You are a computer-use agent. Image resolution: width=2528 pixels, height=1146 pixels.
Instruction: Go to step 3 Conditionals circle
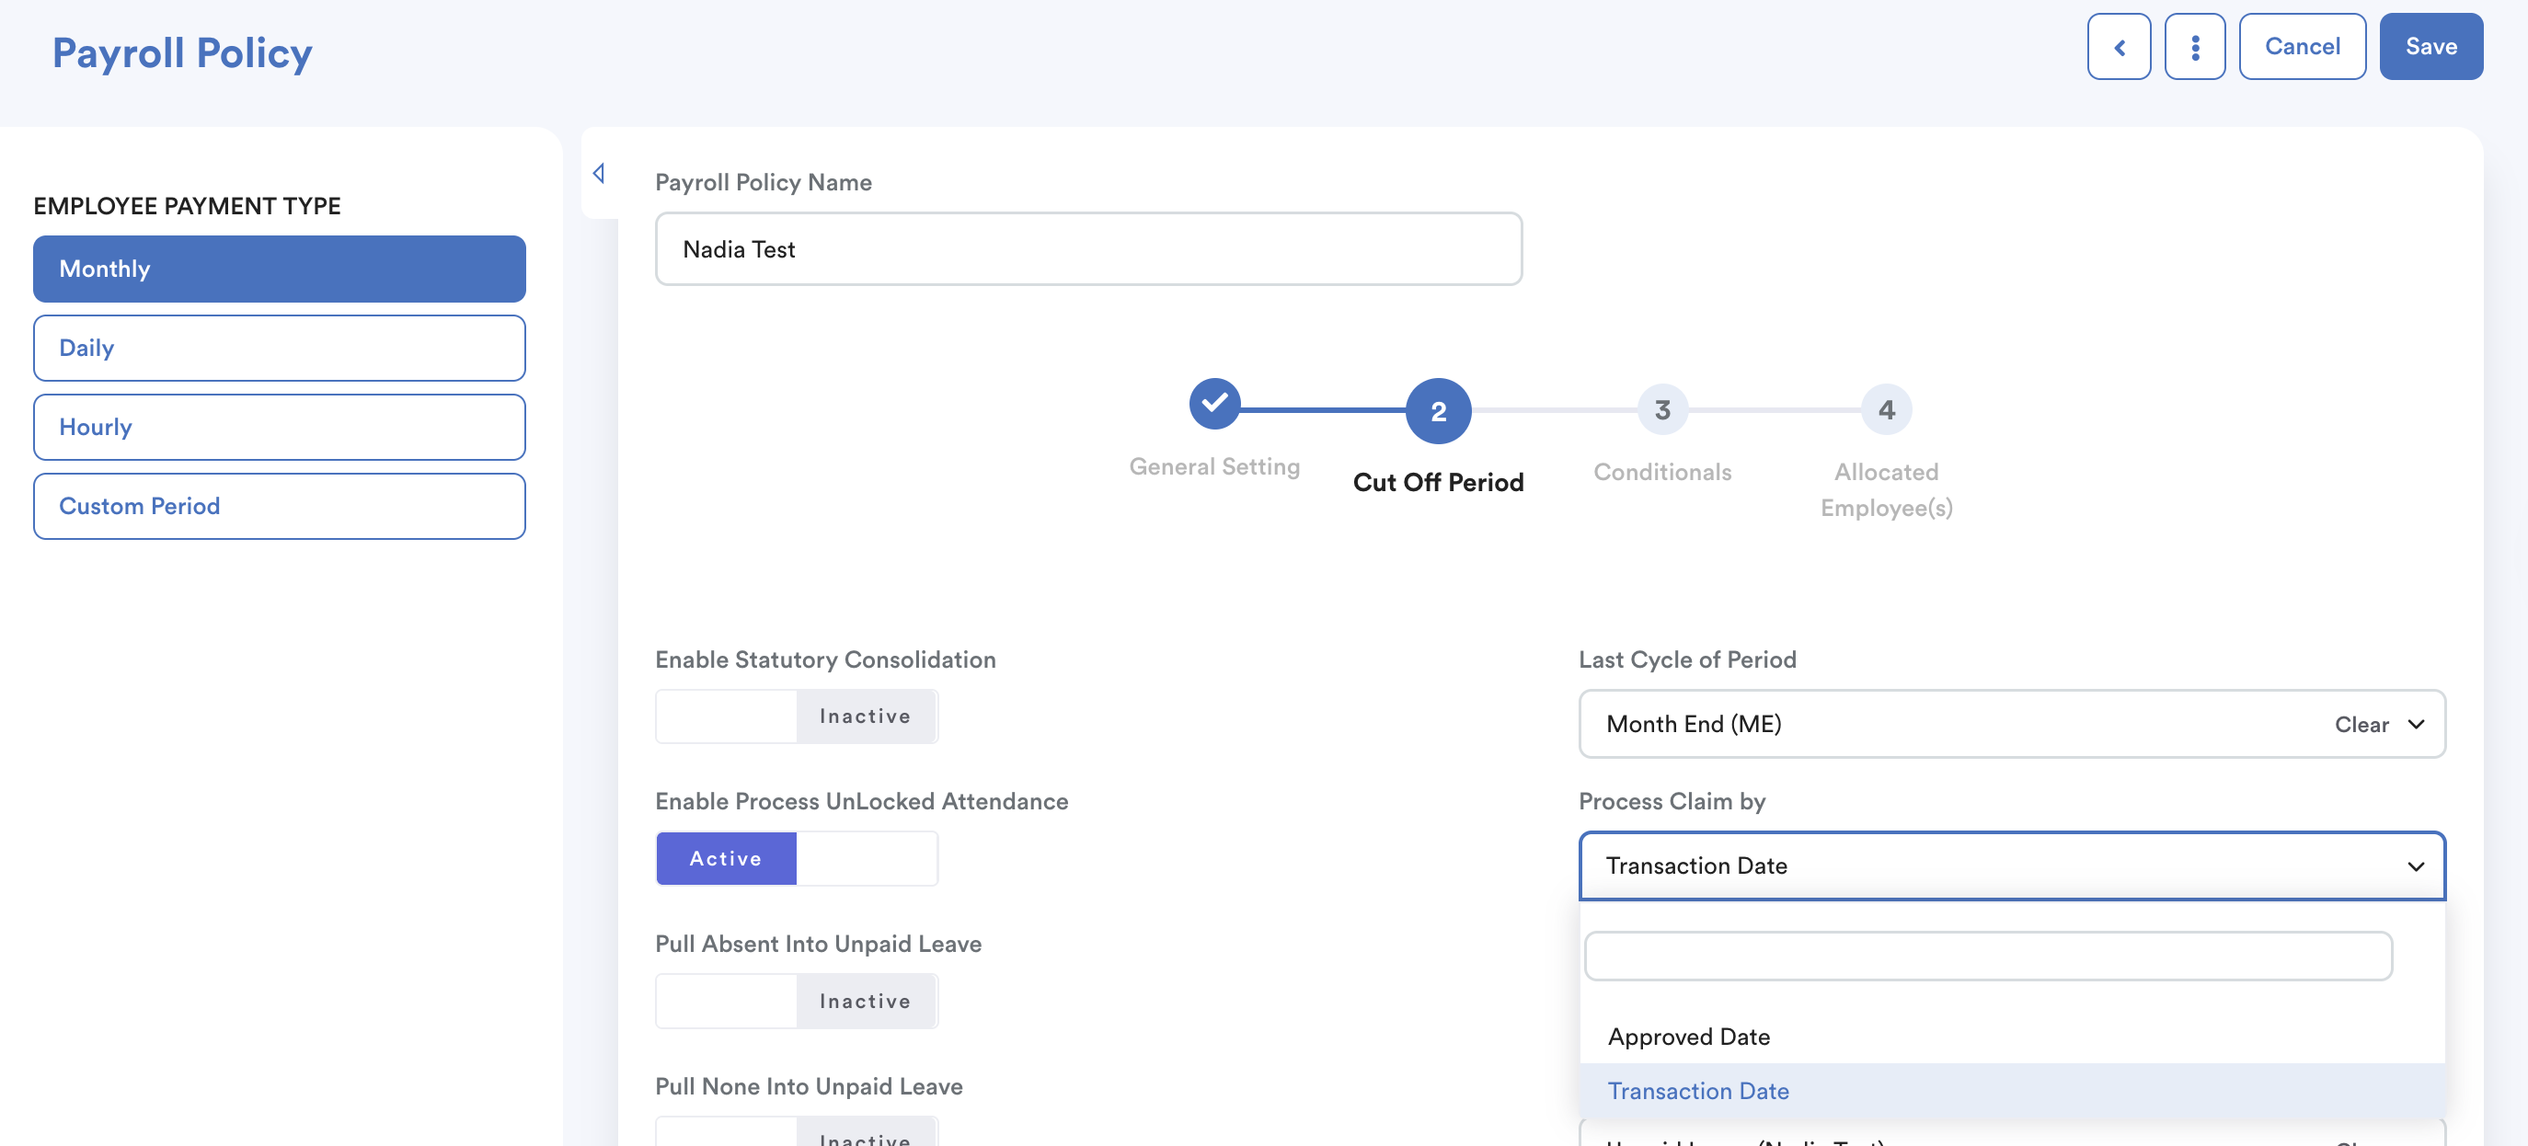coord(1661,410)
